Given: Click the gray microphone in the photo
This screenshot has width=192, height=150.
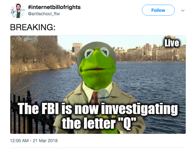Looking at the screenshot, I should point(103,96).
